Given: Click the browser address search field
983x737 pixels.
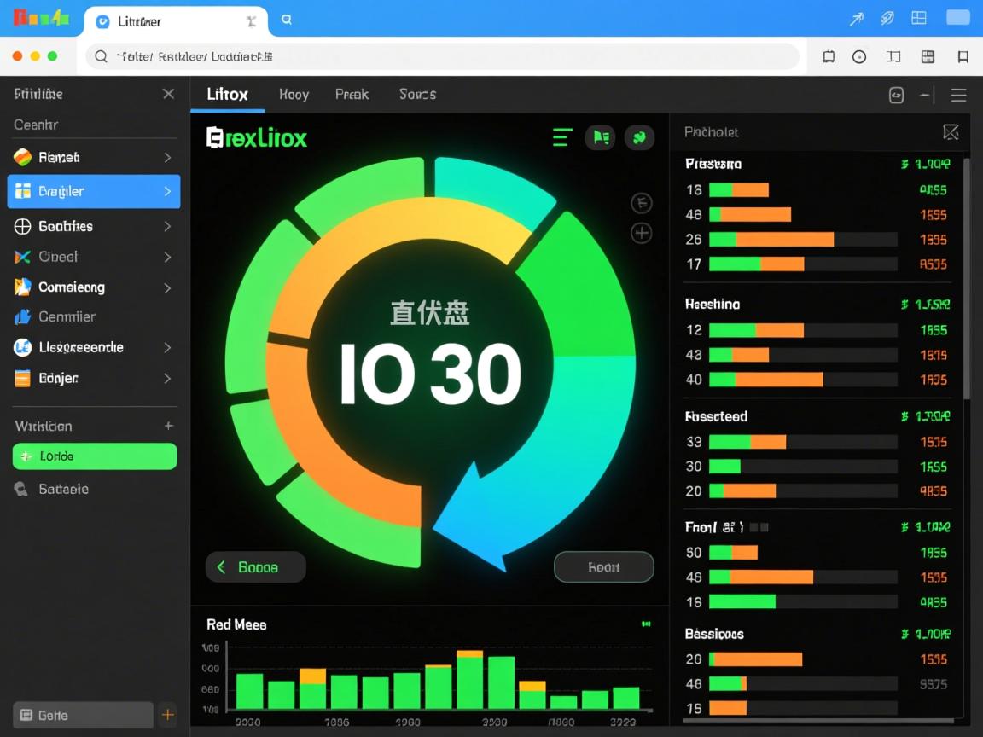Looking at the screenshot, I should point(442,57).
